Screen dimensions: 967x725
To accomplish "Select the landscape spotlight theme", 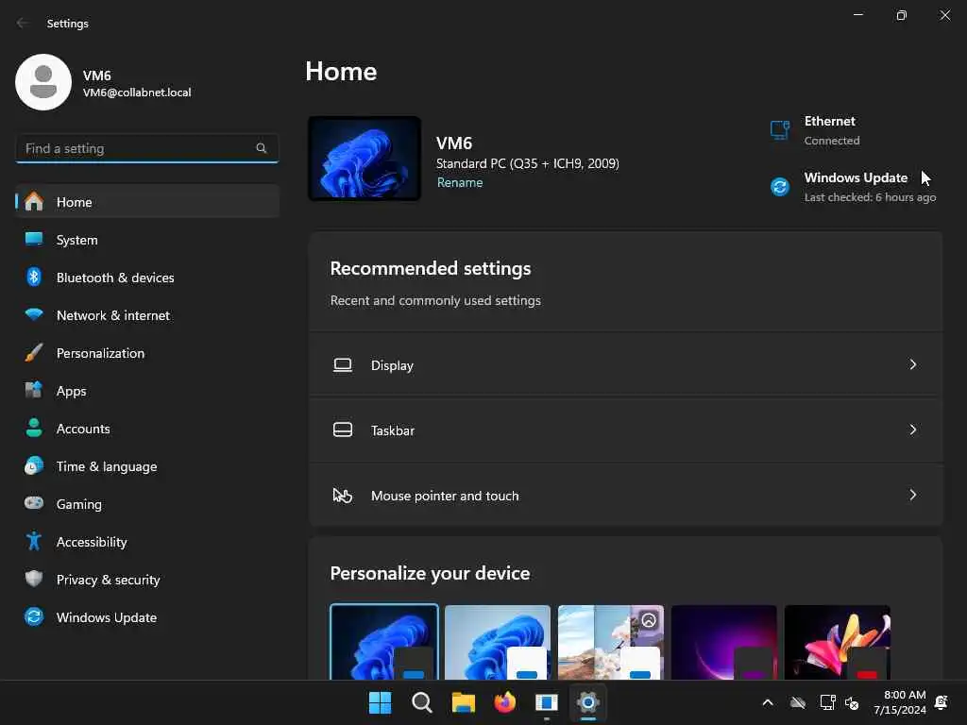I will [611, 642].
